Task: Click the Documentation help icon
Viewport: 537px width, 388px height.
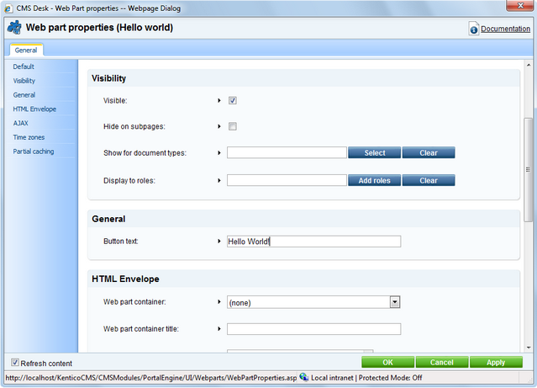Action: point(474,29)
